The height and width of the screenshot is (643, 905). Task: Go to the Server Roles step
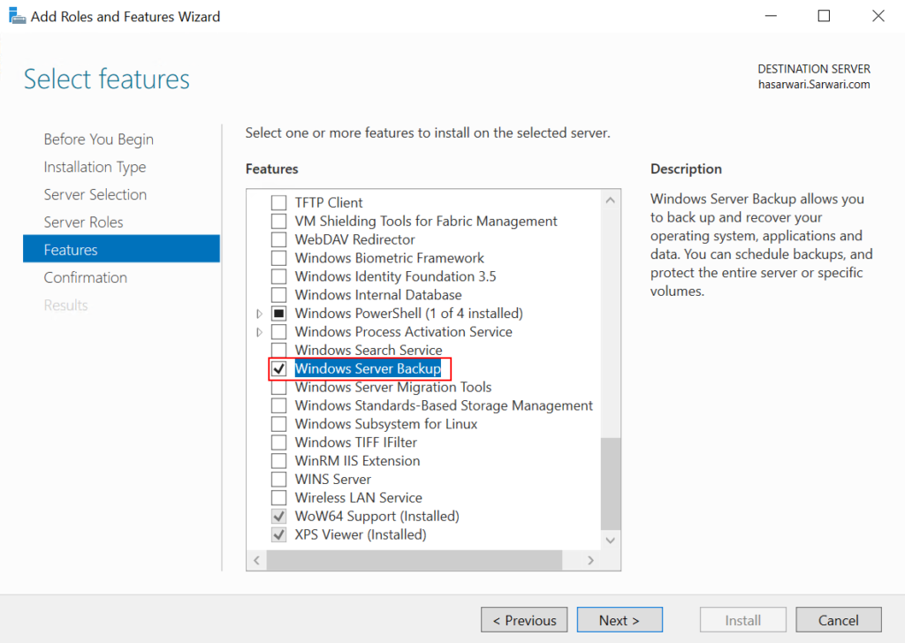pyautogui.click(x=83, y=222)
